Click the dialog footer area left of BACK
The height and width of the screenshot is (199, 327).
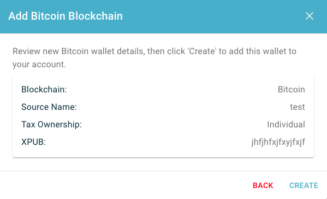click(125, 185)
